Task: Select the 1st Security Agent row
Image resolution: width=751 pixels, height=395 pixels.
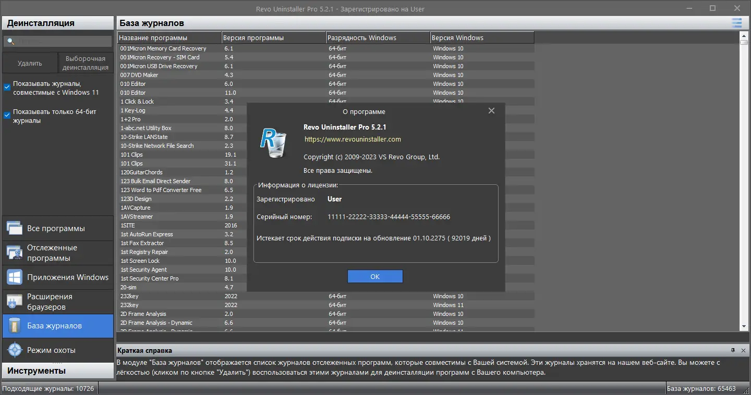Action: point(144,270)
